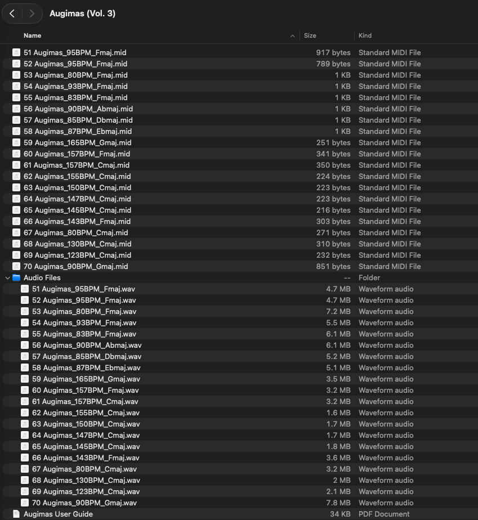Sort files by the Size column header
The image size is (478, 520).
point(310,35)
